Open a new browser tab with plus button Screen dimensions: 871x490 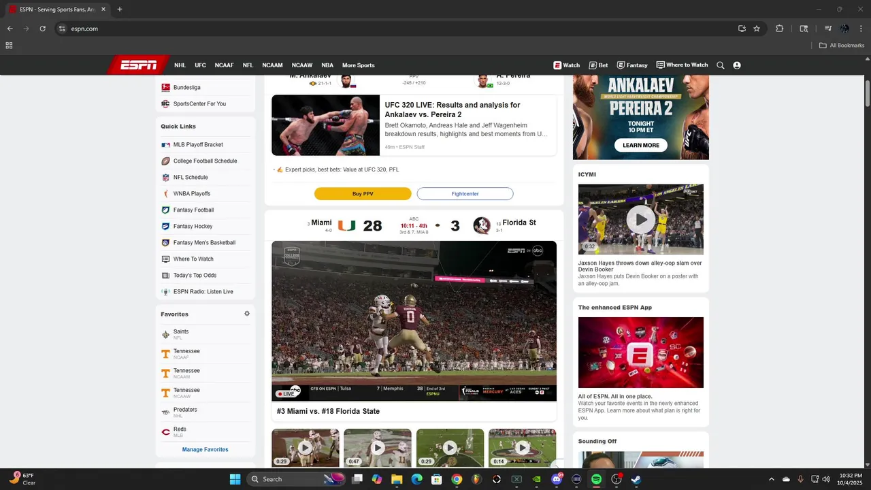(120, 10)
